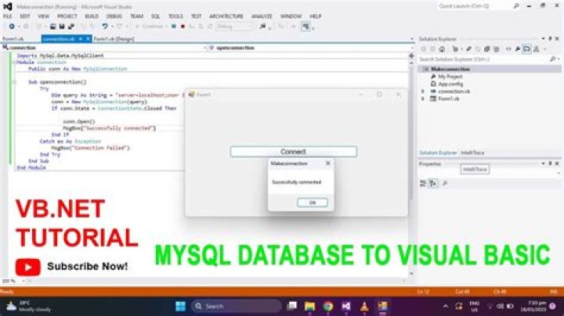This screenshot has width=564, height=316.
Task: Click the Task View taskbar icon
Action: [x=292, y=307]
